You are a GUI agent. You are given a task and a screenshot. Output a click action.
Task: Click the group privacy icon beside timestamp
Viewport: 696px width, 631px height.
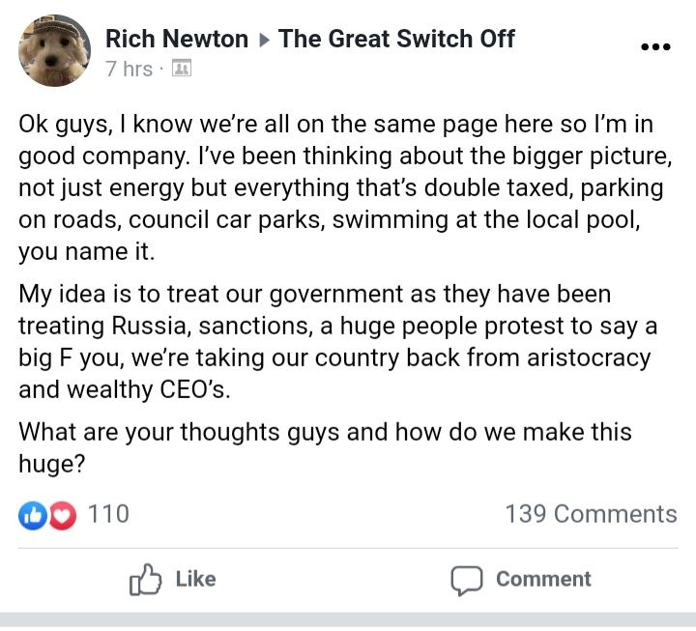(x=181, y=70)
